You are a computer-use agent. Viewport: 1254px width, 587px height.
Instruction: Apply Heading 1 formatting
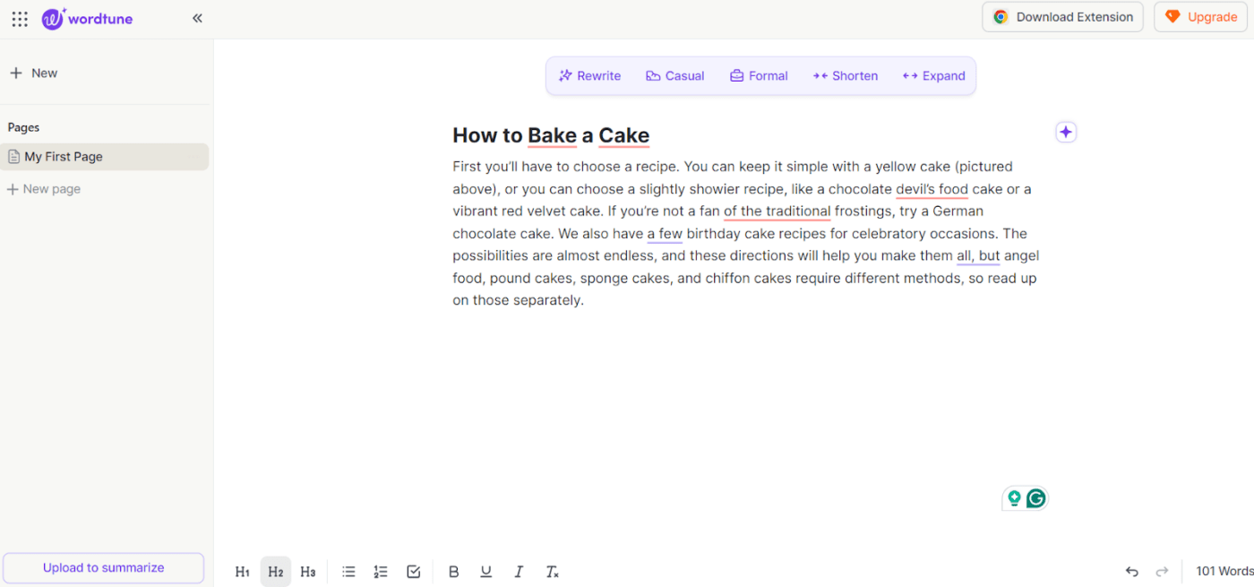coord(242,572)
